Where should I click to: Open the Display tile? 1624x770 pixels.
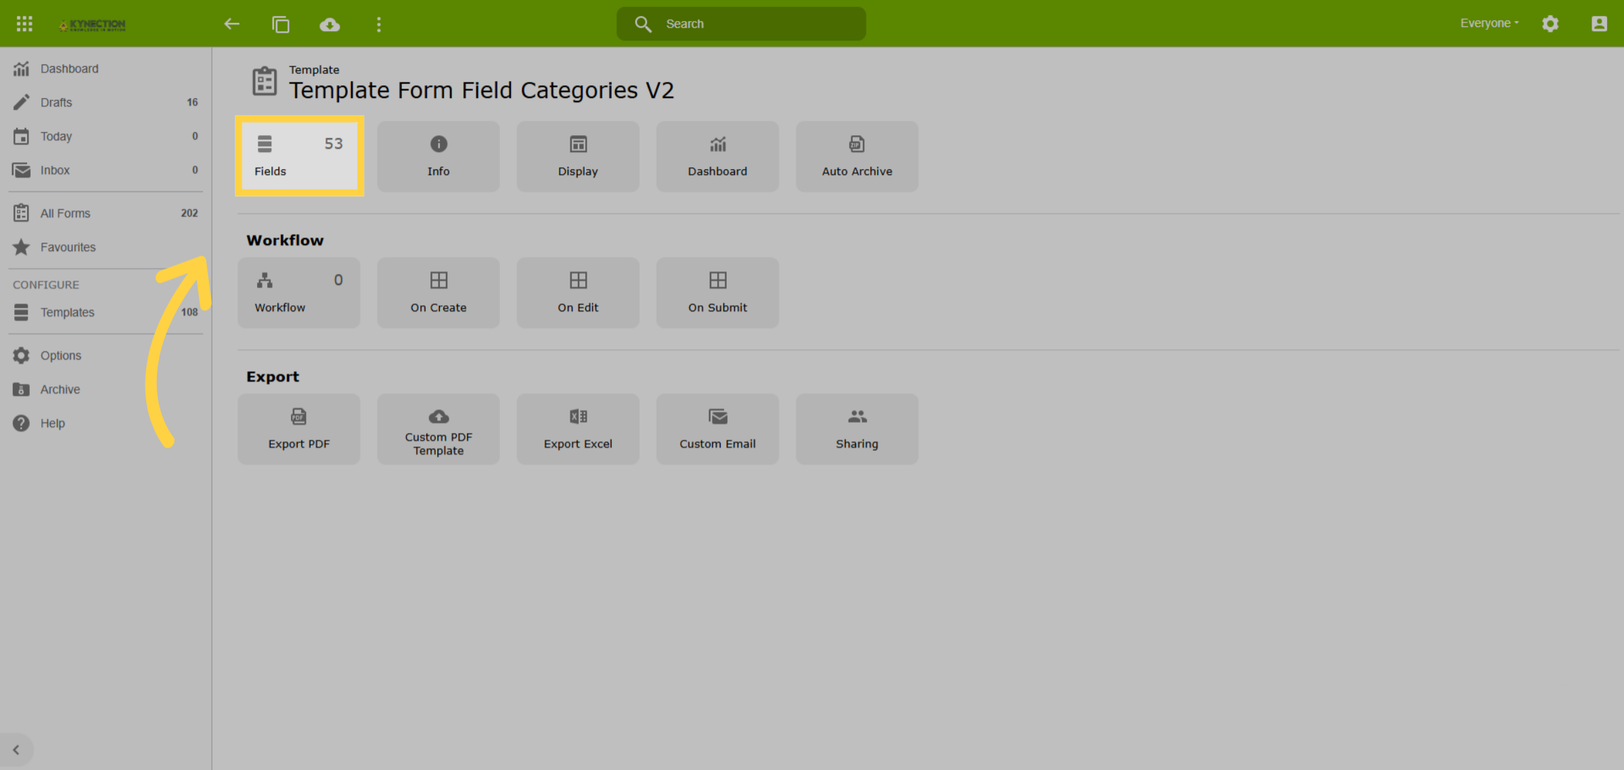pyautogui.click(x=578, y=156)
